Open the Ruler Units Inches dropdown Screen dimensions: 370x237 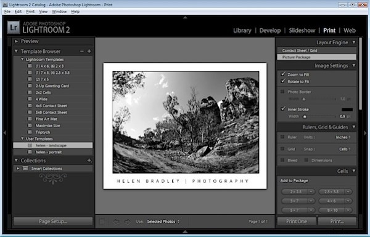tap(343, 137)
